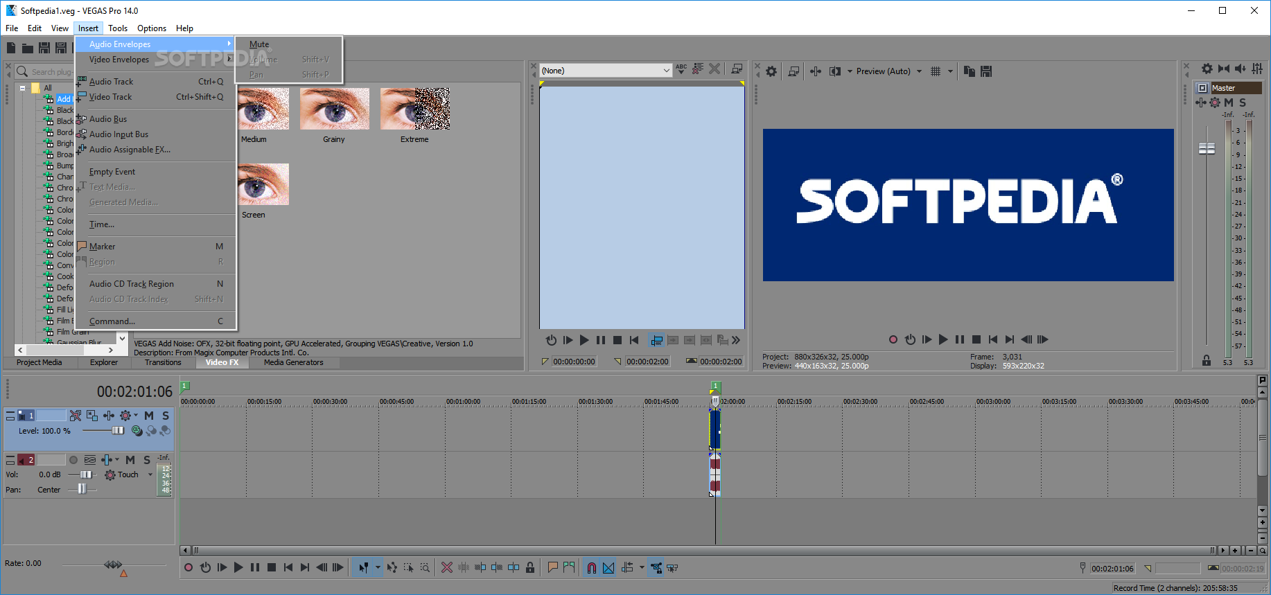Solo audio track 2 with S button
The height and width of the screenshot is (595, 1271).
147,460
